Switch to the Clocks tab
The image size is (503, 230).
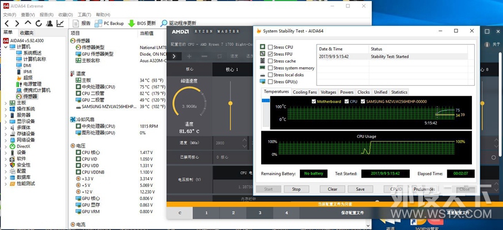tap(364, 92)
